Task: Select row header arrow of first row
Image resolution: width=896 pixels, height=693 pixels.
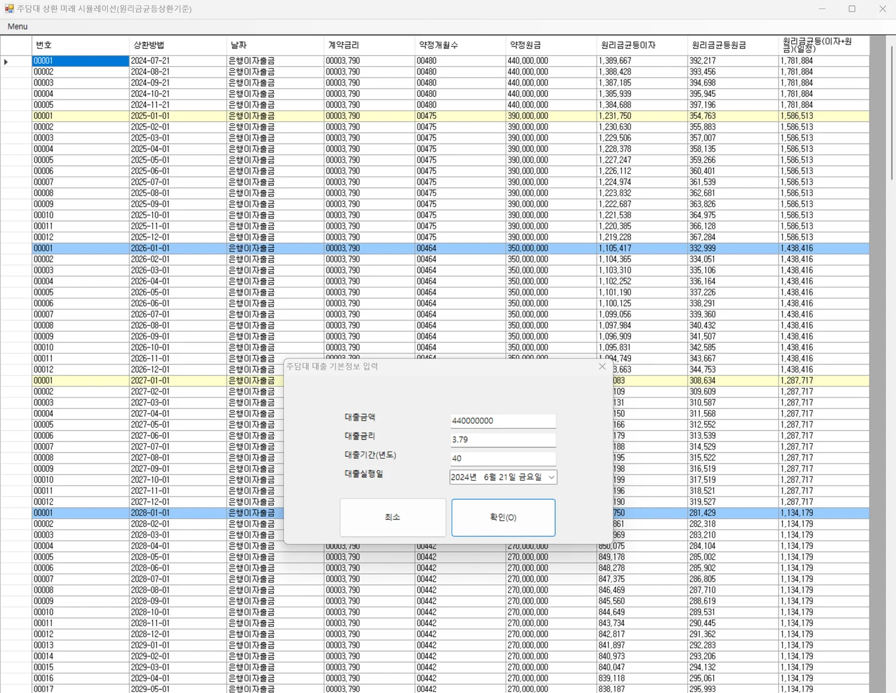Action: pyautogui.click(x=16, y=61)
